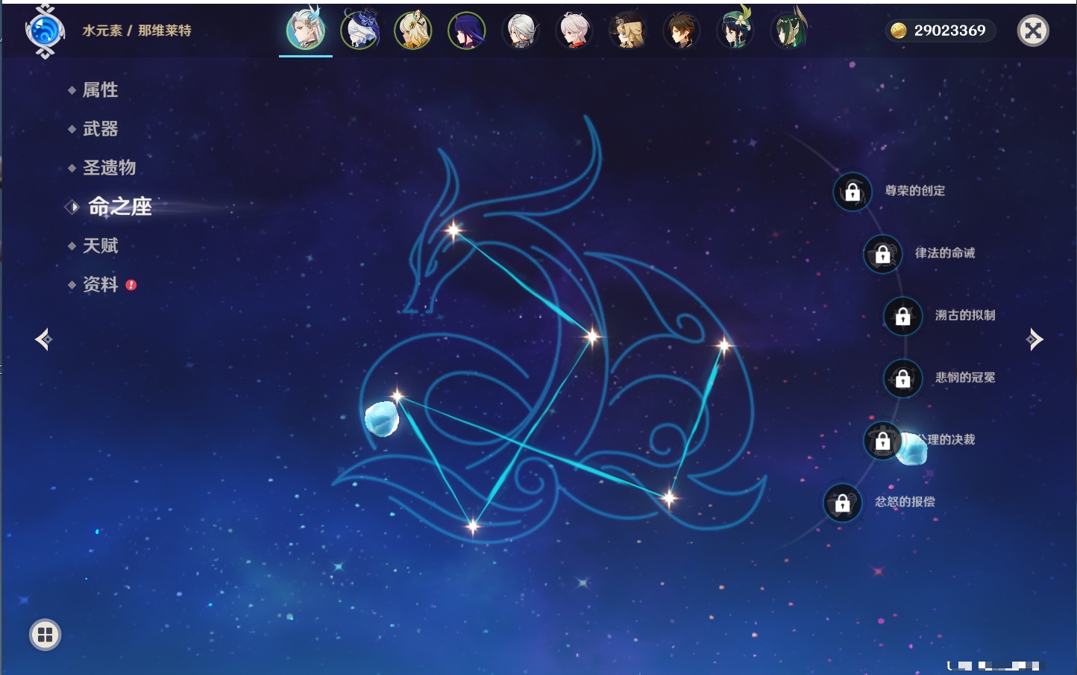Open the locked 溯古的拟制 constellation node
1077x675 pixels.
tap(902, 316)
